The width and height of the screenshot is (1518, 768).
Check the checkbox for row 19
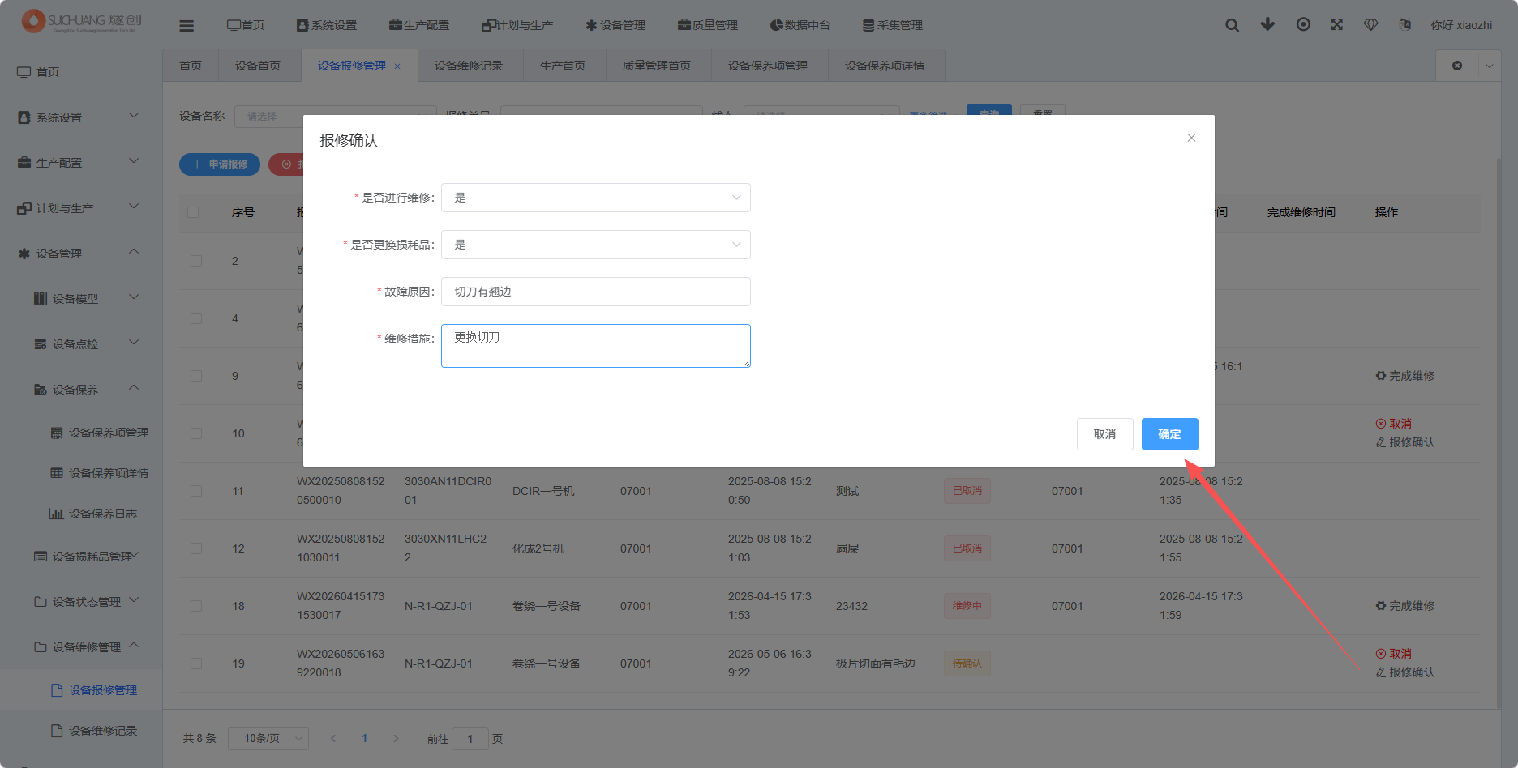pyautogui.click(x=196, y=663)
